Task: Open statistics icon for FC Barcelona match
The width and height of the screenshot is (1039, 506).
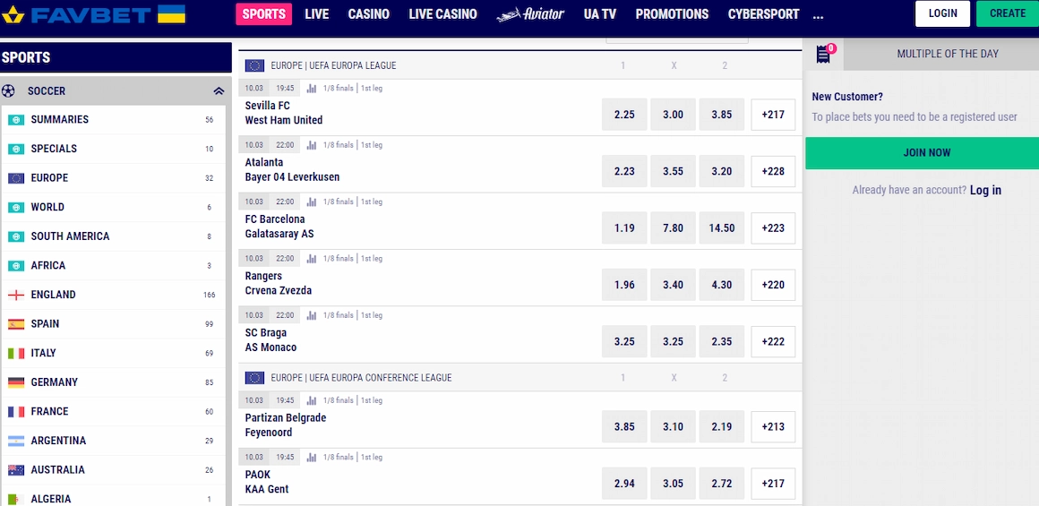Action: pos(312,202)
